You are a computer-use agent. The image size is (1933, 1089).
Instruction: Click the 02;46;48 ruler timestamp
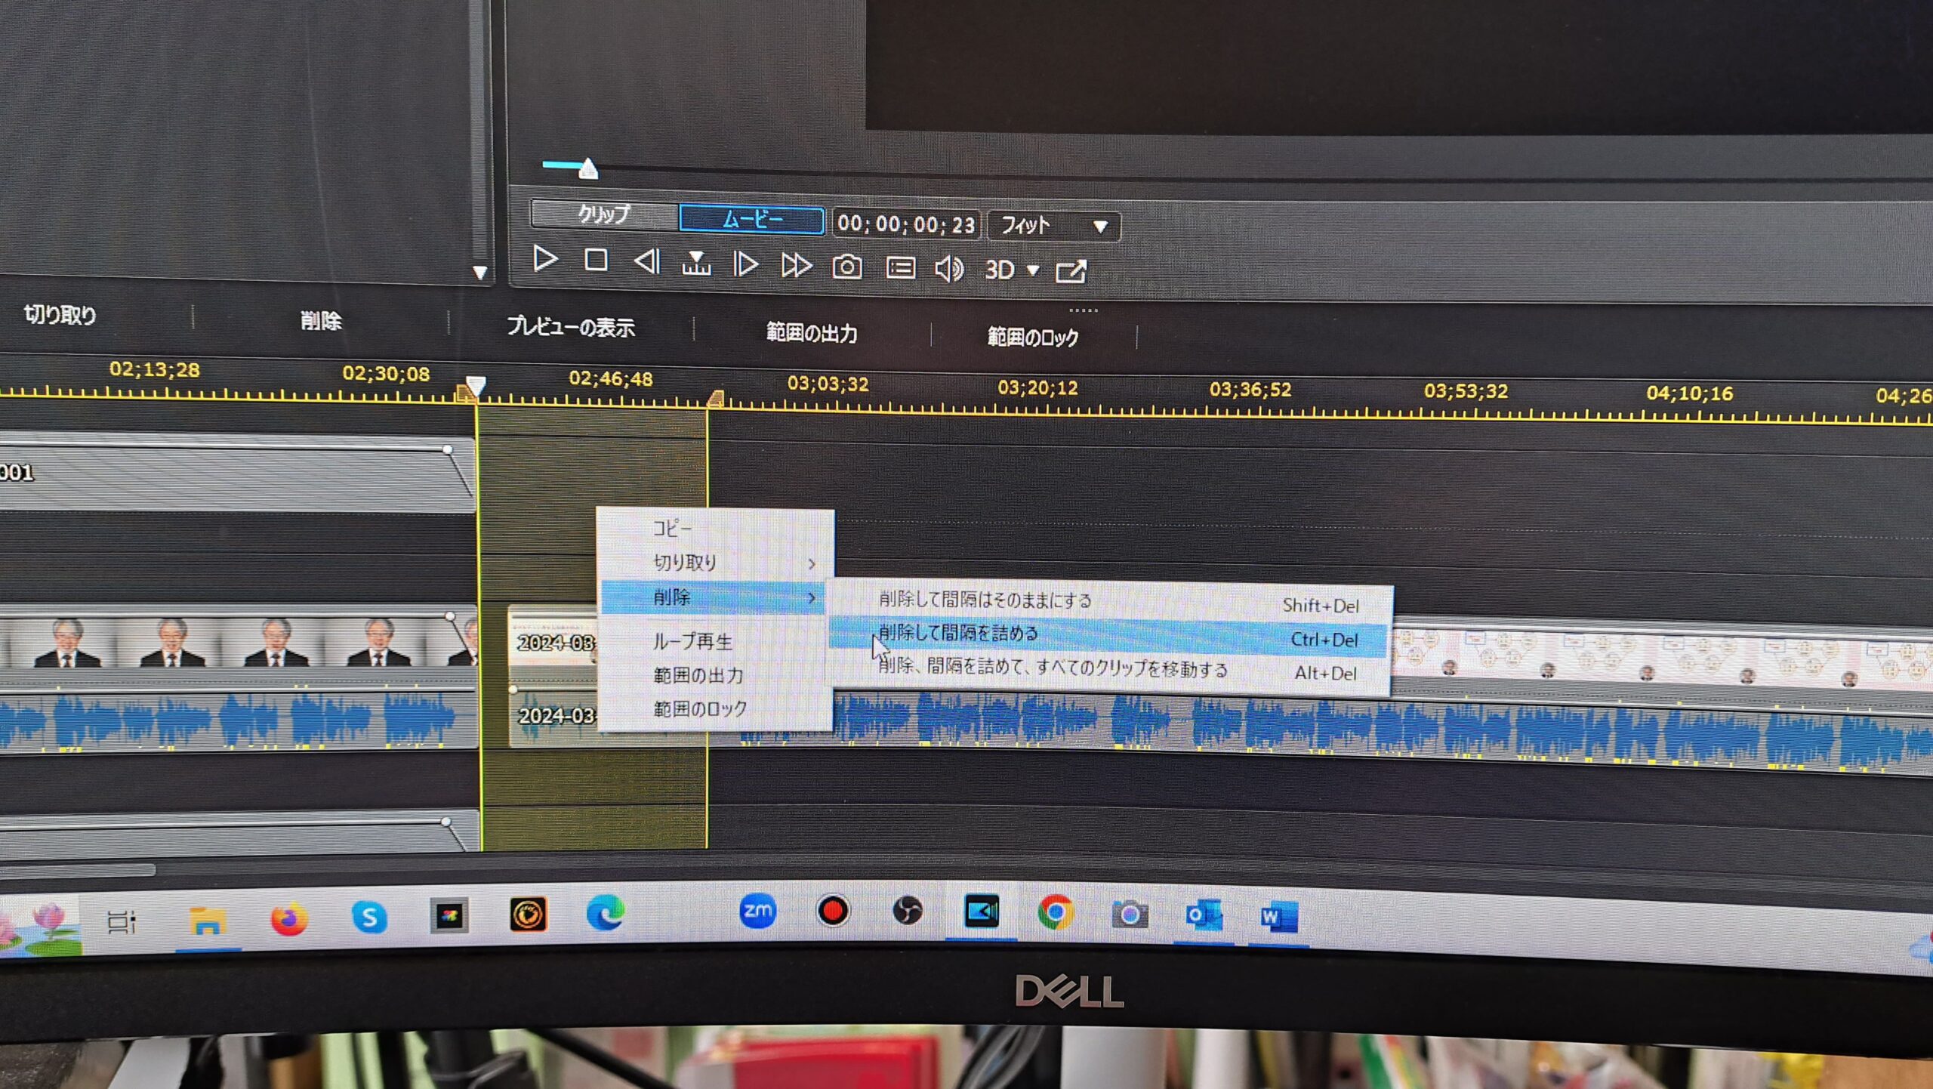click(610, 378)
